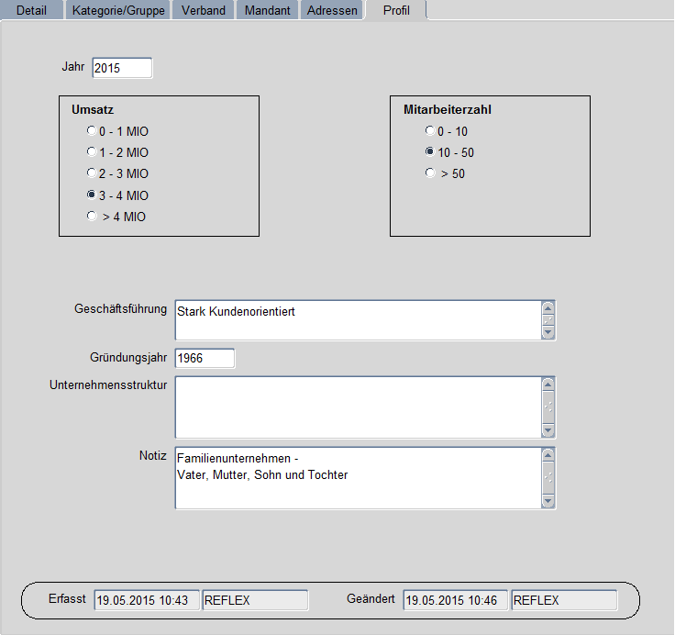Click inside the Geschäftsführung text box

click(x=356, y=320)
